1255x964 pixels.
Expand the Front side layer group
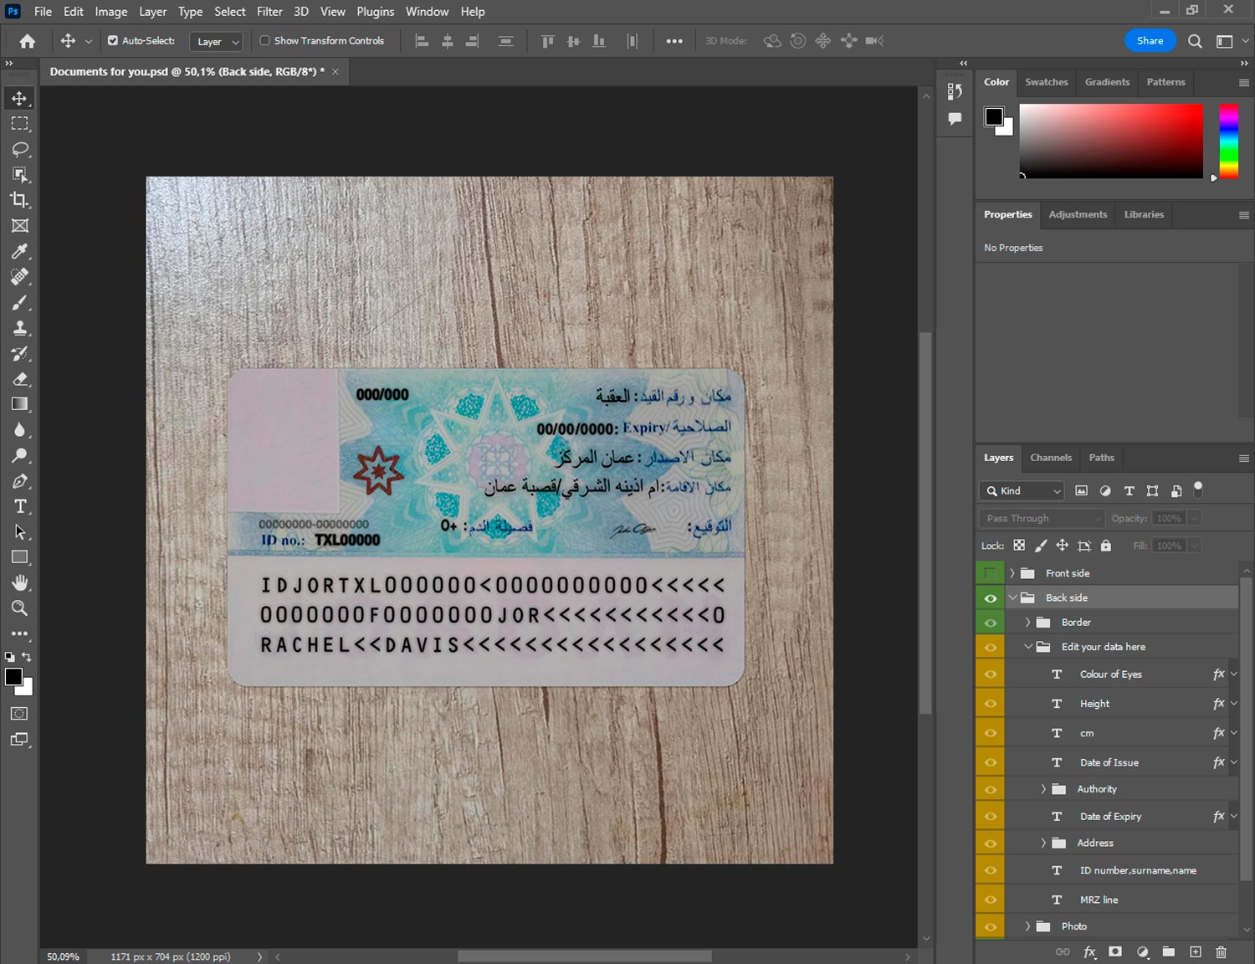click(x=1012, y=573)
